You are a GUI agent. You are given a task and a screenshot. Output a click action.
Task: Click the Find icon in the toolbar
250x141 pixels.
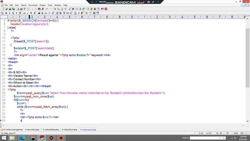pyautogui.click(x=55, y=9)
